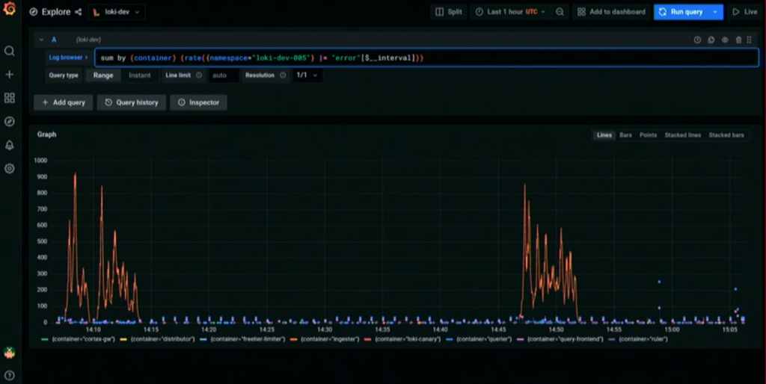The height and width of the screenshot is (384, 766).
Task: Show query help for query A
Action: [697, 40]
